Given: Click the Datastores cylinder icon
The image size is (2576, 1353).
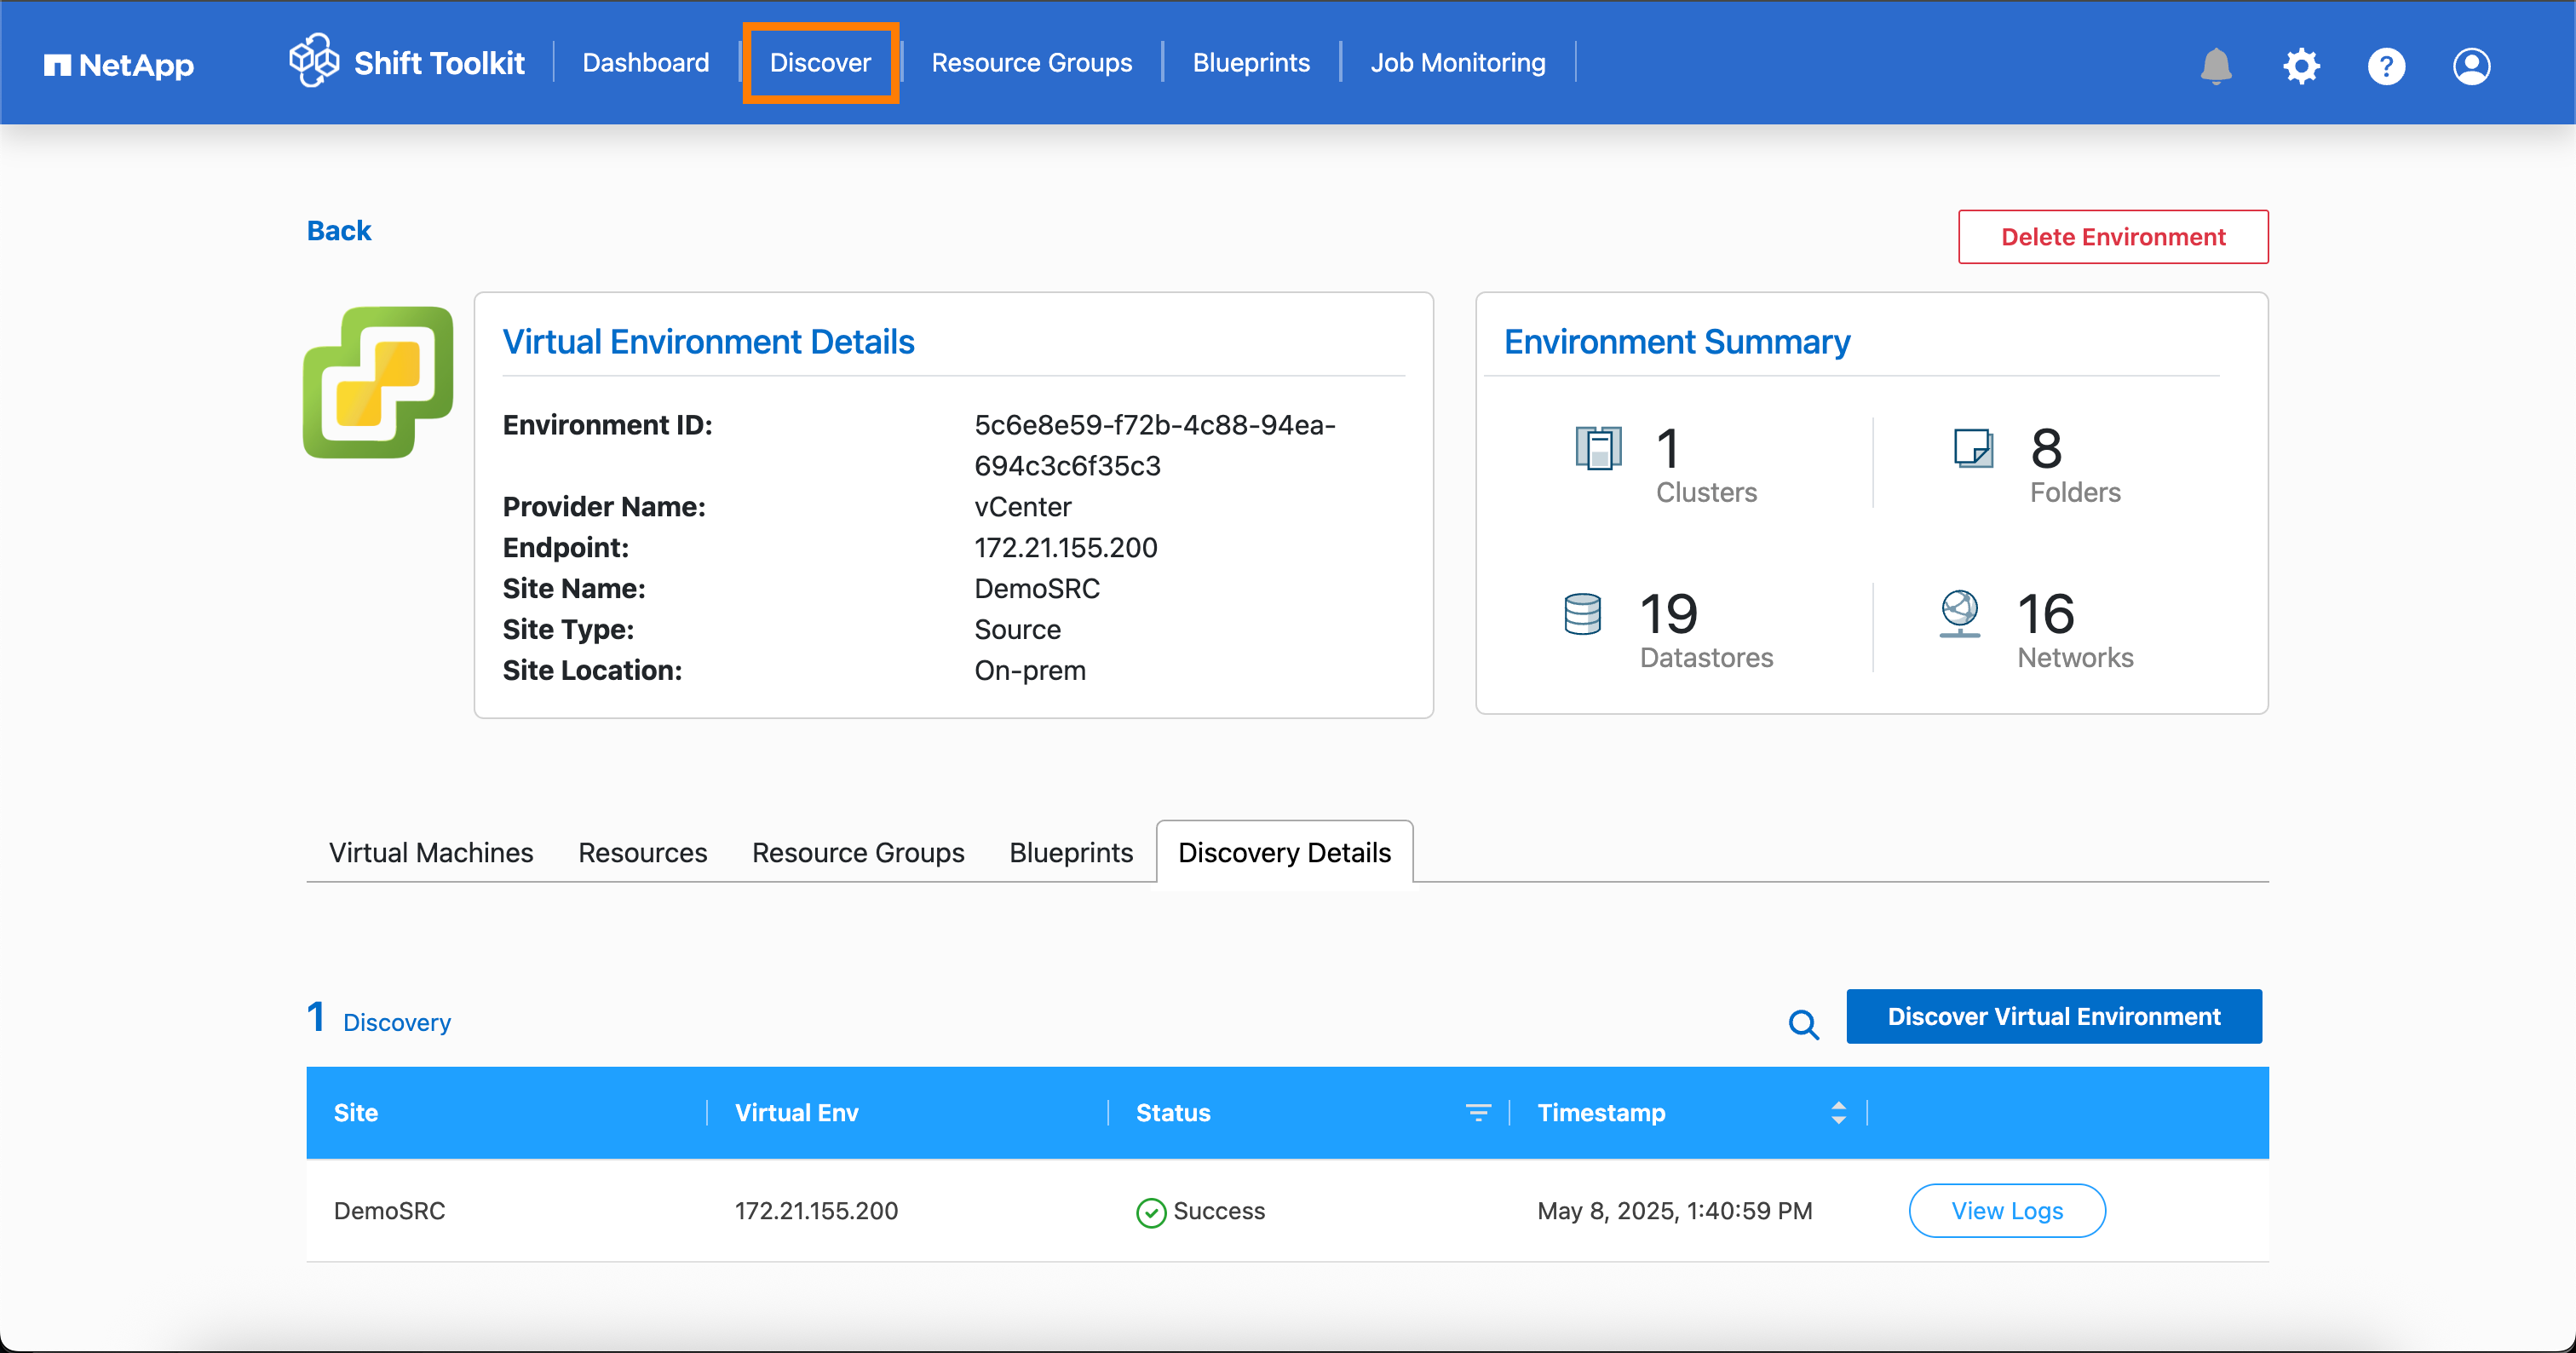Looking at the screenshot, I should (x=1583, y=614).
